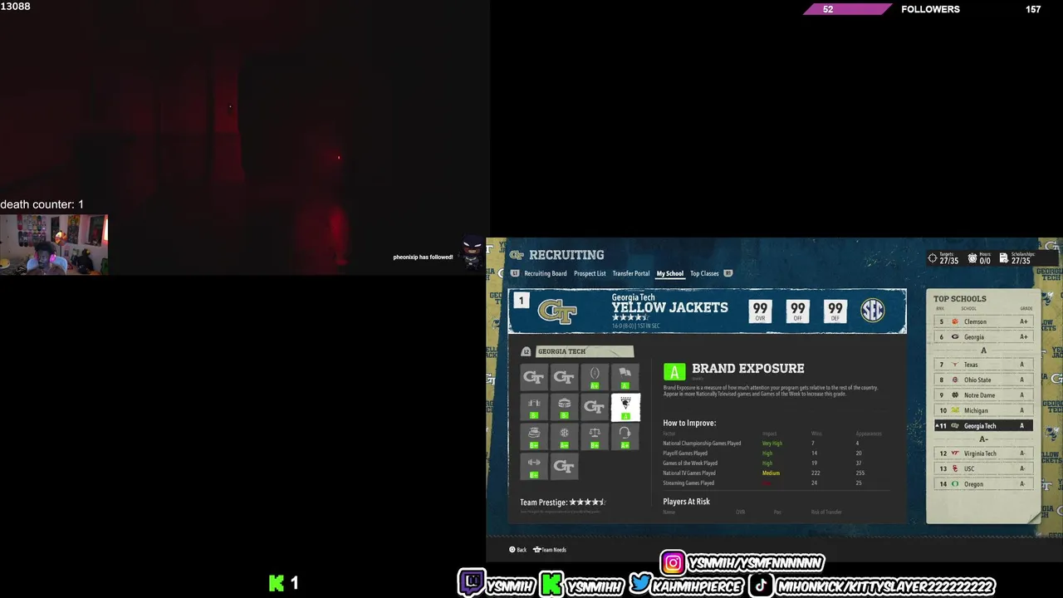
Task: Click the streamer webcam thumbnail
Action: click(x=54, y=244)
